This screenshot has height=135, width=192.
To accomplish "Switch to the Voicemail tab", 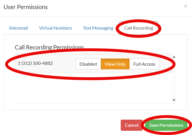I will [x=18, y=28].
